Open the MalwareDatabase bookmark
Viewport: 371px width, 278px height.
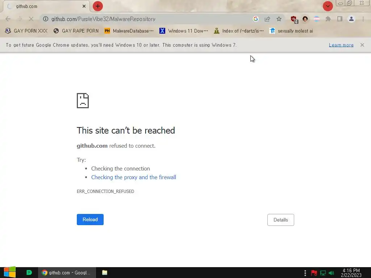click(129, 31)
